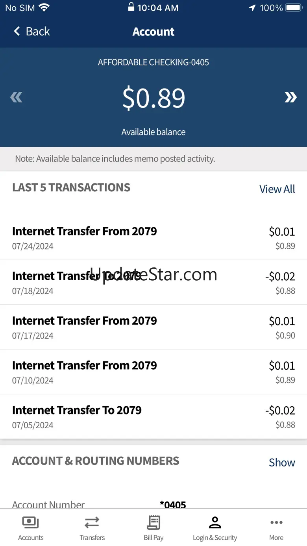Go to next account with right double-chevron
The height and width of the screenshot is (546, 307).
click(290, 97)
